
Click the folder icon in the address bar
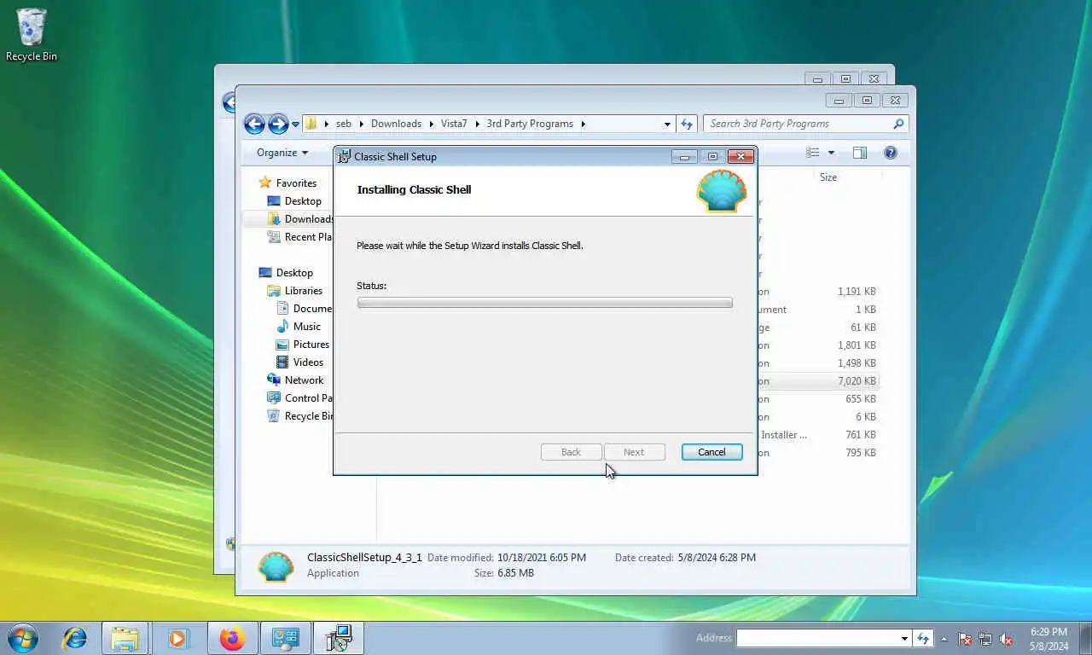point(311,124)
